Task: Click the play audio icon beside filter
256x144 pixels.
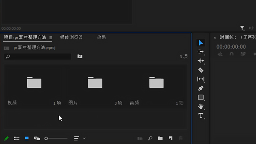Action: 251,28
